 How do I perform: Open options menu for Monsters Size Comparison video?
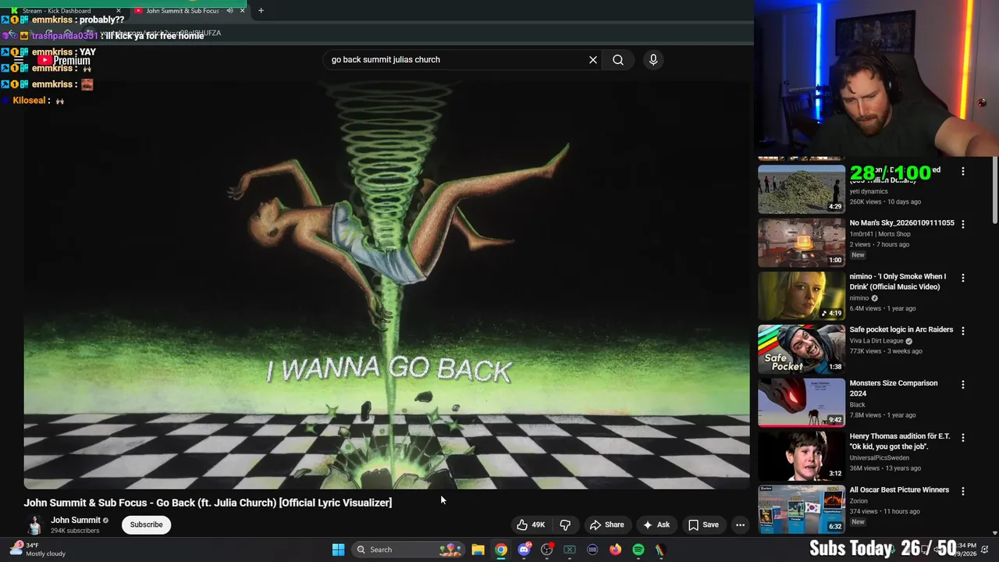(x=963, y=385)
